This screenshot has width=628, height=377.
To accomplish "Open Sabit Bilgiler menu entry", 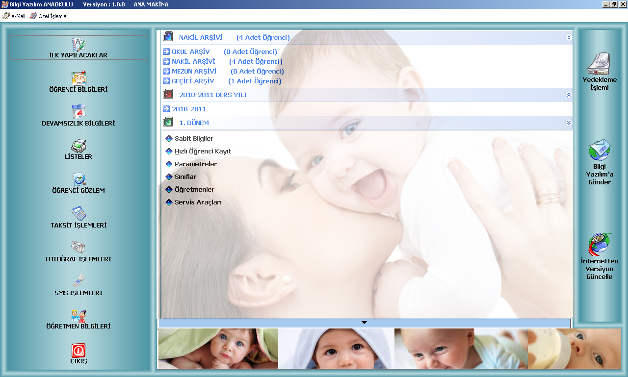I will 194,139.
